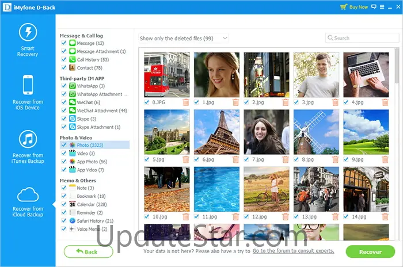The width and height of the screenshot is (403, 267).
Task: Open the feedback chat bubble icon
Action: pos(374,7)
